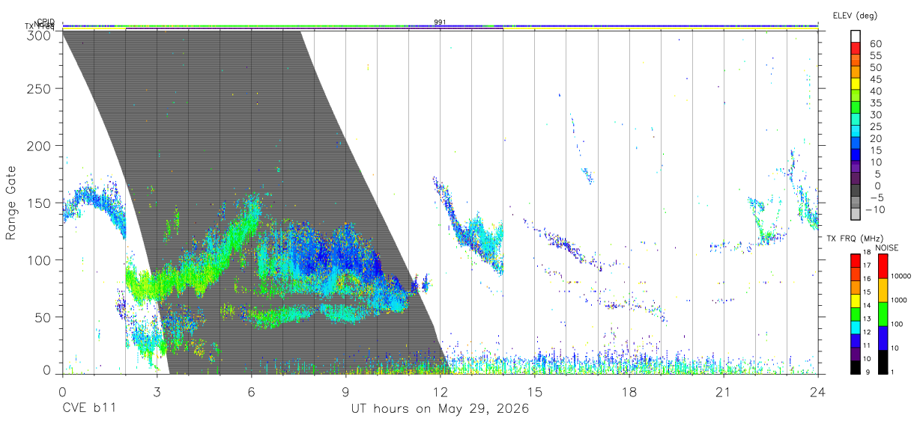The height and width of the screenshot is (424, 920).
Task: Click the orange swatch in the NOISE colorbar
Action: click(x=882, y=290)
